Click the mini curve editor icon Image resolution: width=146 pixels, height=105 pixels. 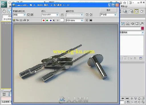(x=4, y=94)
